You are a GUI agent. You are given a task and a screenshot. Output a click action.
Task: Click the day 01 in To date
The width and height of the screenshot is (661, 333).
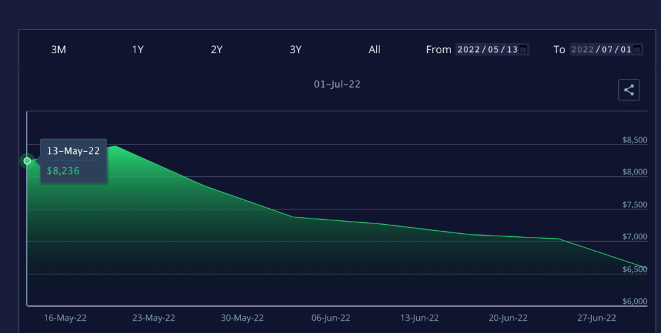click(x=626, y=50)
